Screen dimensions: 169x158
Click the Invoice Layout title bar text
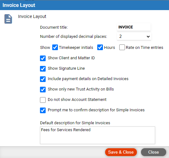19,5
